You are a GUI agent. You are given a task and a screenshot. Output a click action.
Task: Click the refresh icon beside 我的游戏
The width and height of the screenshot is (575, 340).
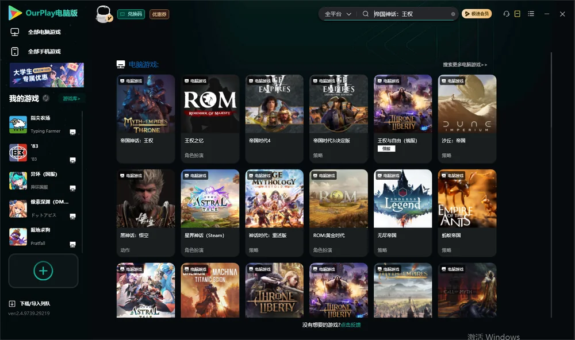[46, 98]
